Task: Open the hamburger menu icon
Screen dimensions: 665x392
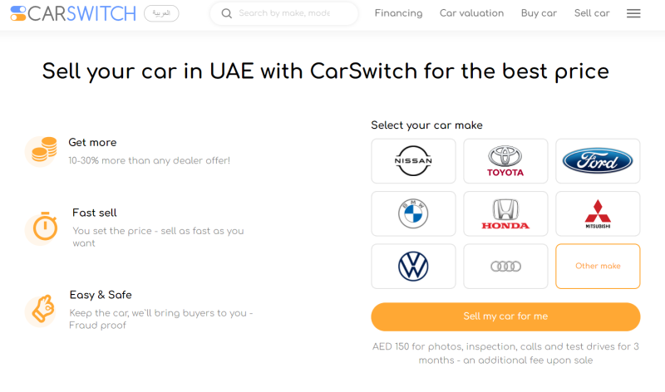Action: click(x=633, y=13)
